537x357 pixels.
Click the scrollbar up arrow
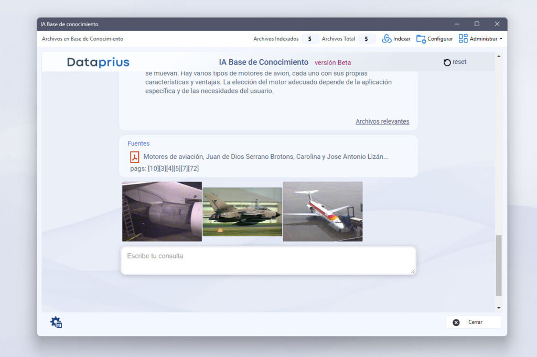[498, 56]
